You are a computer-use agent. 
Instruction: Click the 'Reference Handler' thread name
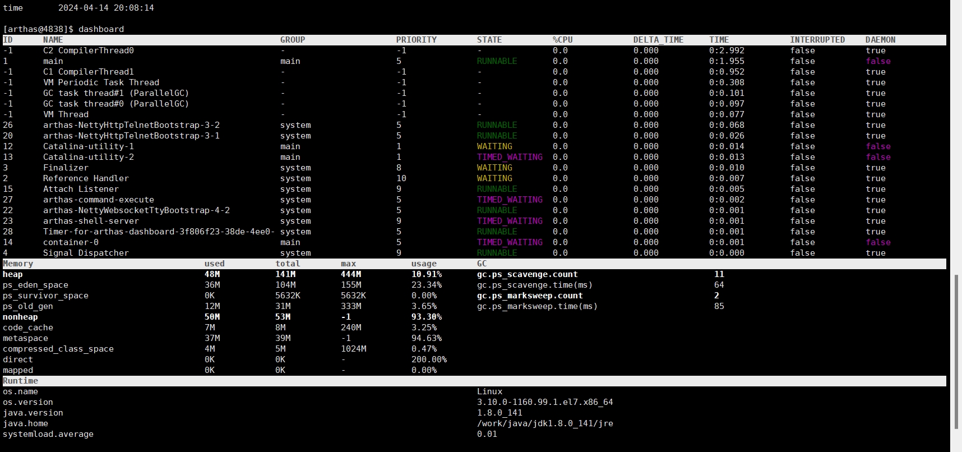(86, 178)
